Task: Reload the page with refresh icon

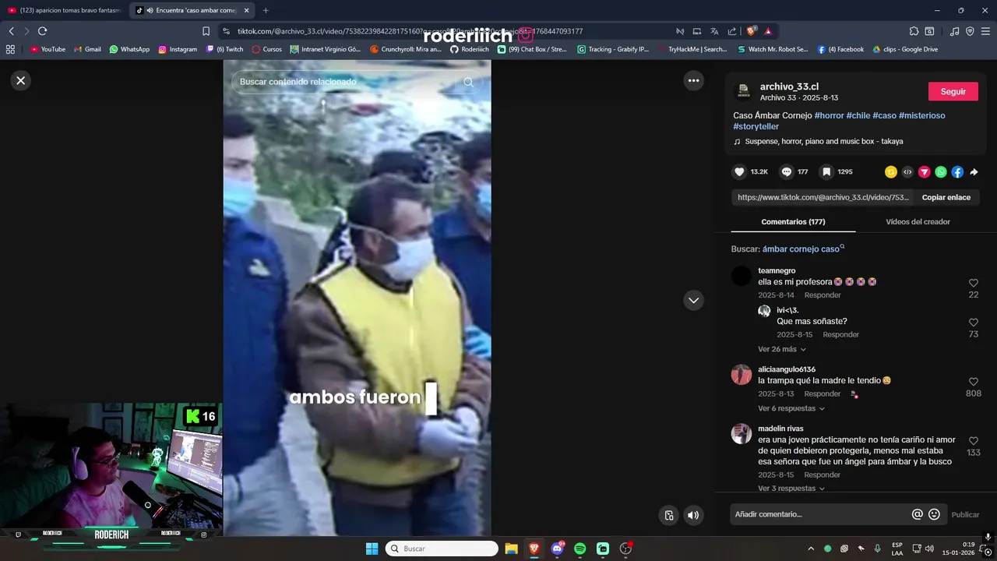Action: pos(43,31)
